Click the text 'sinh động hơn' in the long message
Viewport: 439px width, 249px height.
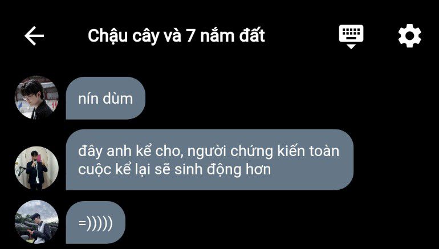click(222, 170)
